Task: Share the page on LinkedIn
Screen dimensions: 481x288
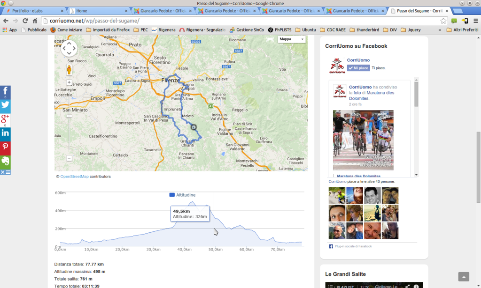Action: click(x=5, y=134)
